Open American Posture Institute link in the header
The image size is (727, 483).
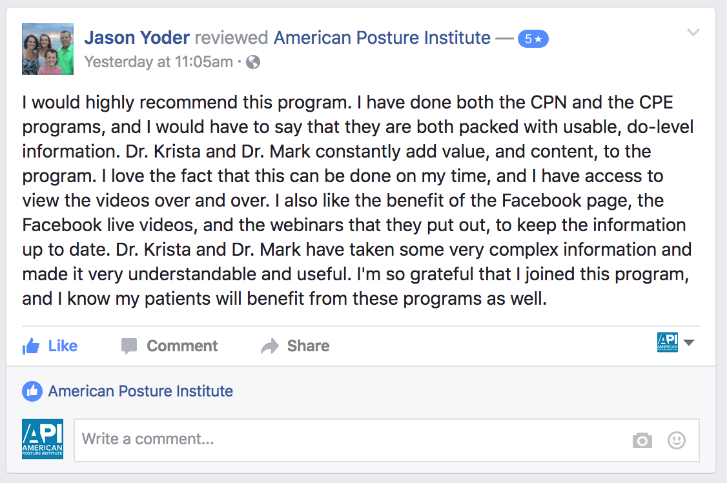point(382,38)
